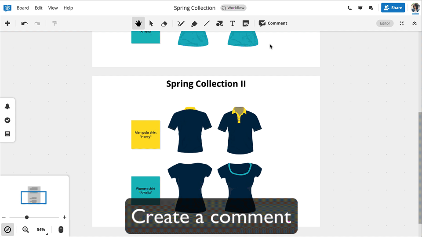Viewport: 422px width, 237px height.
Task: Open the View menu
Action: (x=53, y=8)
